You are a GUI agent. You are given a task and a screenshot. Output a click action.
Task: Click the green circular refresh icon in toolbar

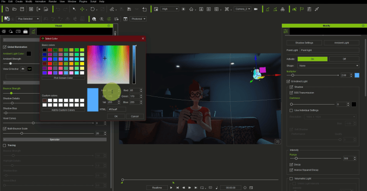point(109,19)
